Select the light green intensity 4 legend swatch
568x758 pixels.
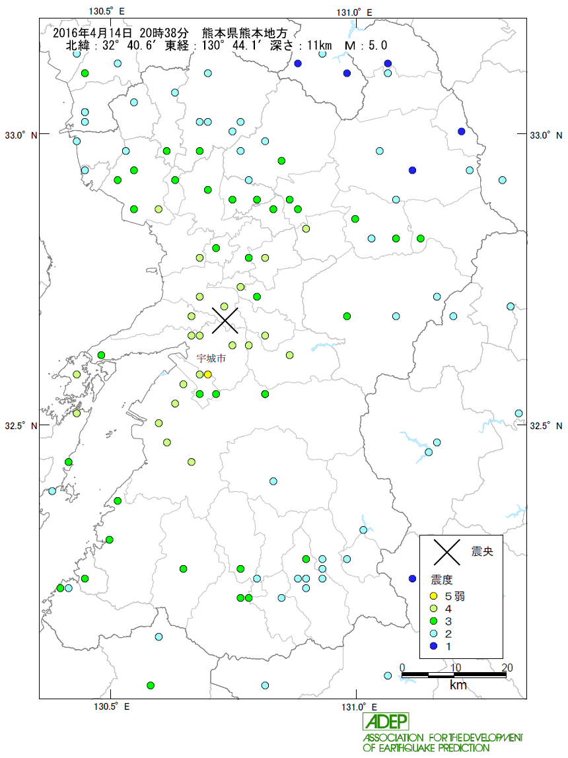[434, 609]
